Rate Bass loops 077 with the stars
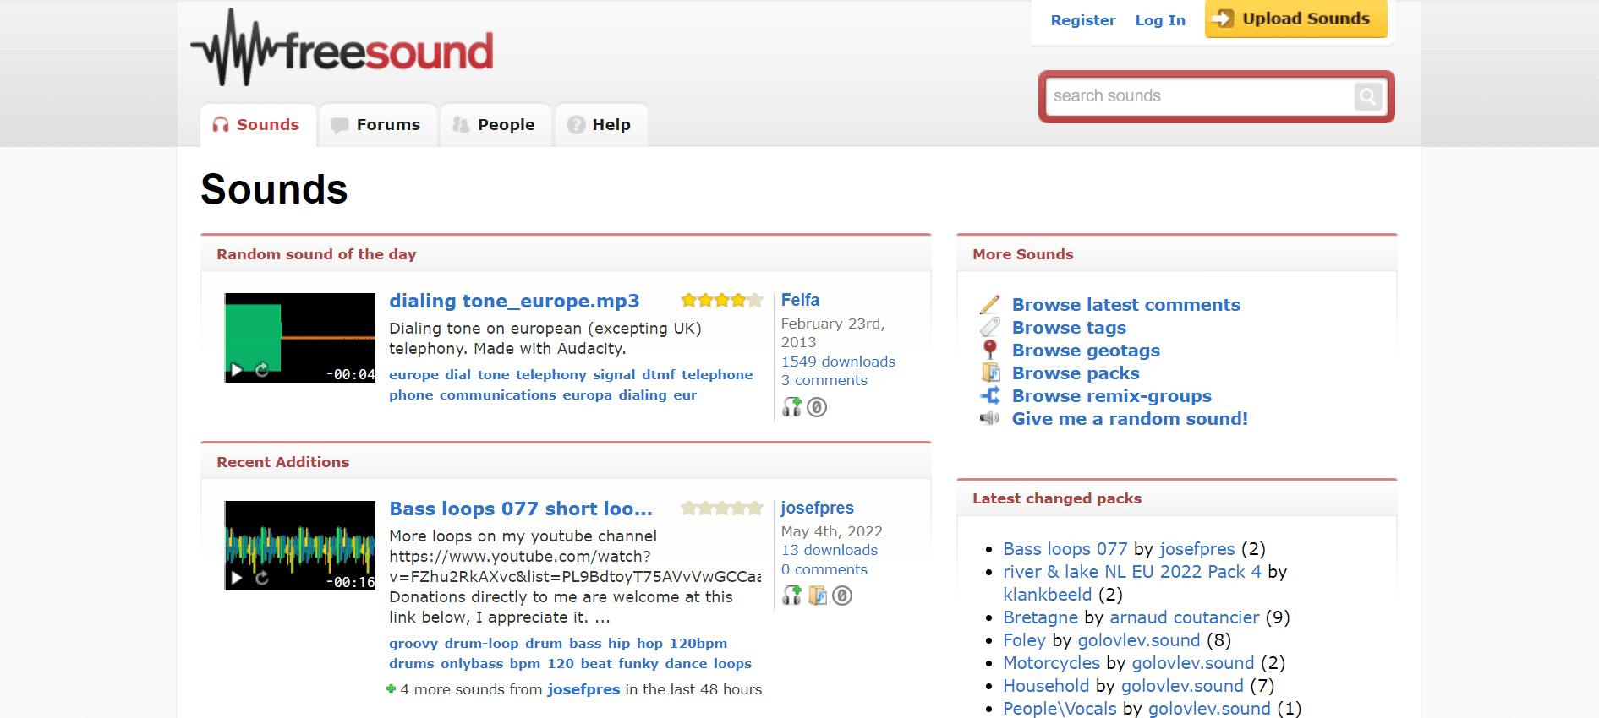This screenshot has height=718, width=1599. pos(722,509)
